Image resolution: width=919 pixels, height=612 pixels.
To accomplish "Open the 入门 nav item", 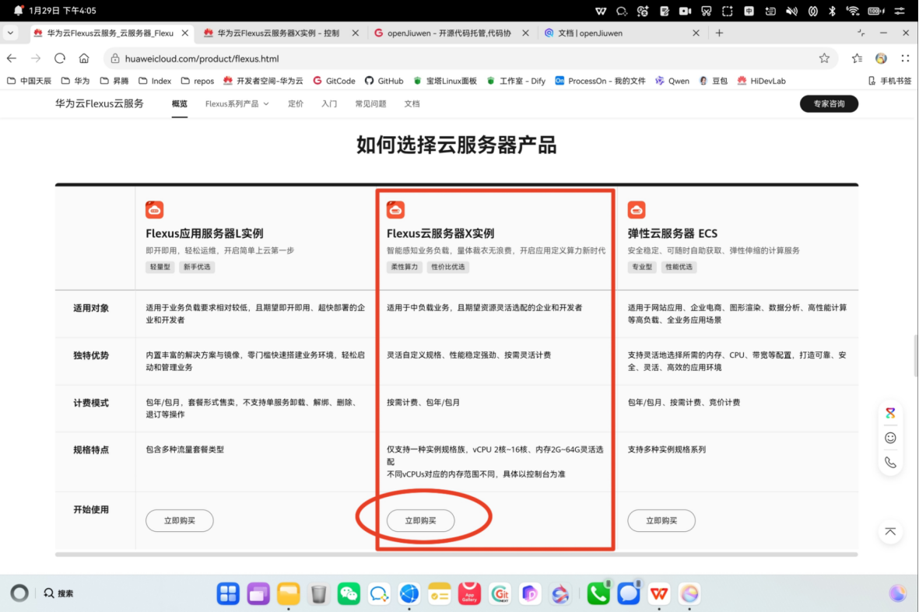I will 329,103.
